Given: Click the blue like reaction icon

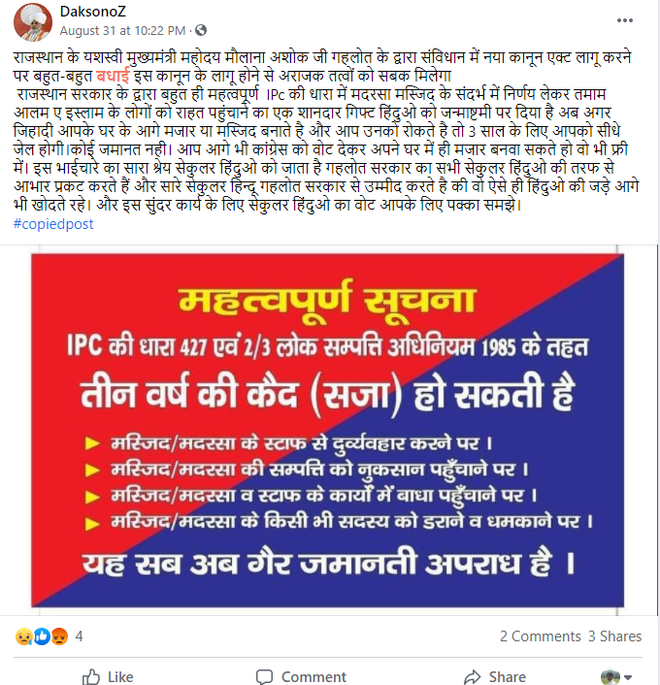Looking at the screenshot, I should point(42,636).
